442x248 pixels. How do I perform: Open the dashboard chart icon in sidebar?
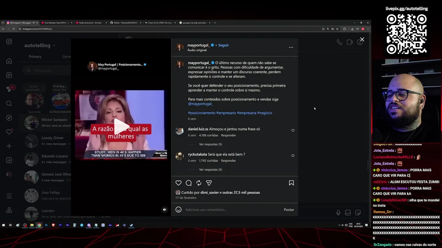pos(9,160)
